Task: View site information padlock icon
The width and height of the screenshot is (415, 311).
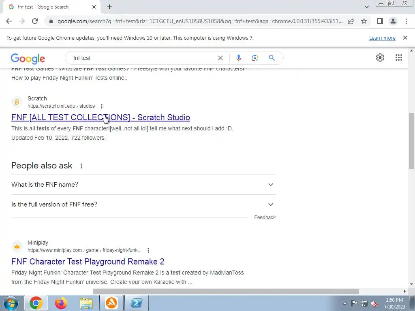Action: point(51,21)
